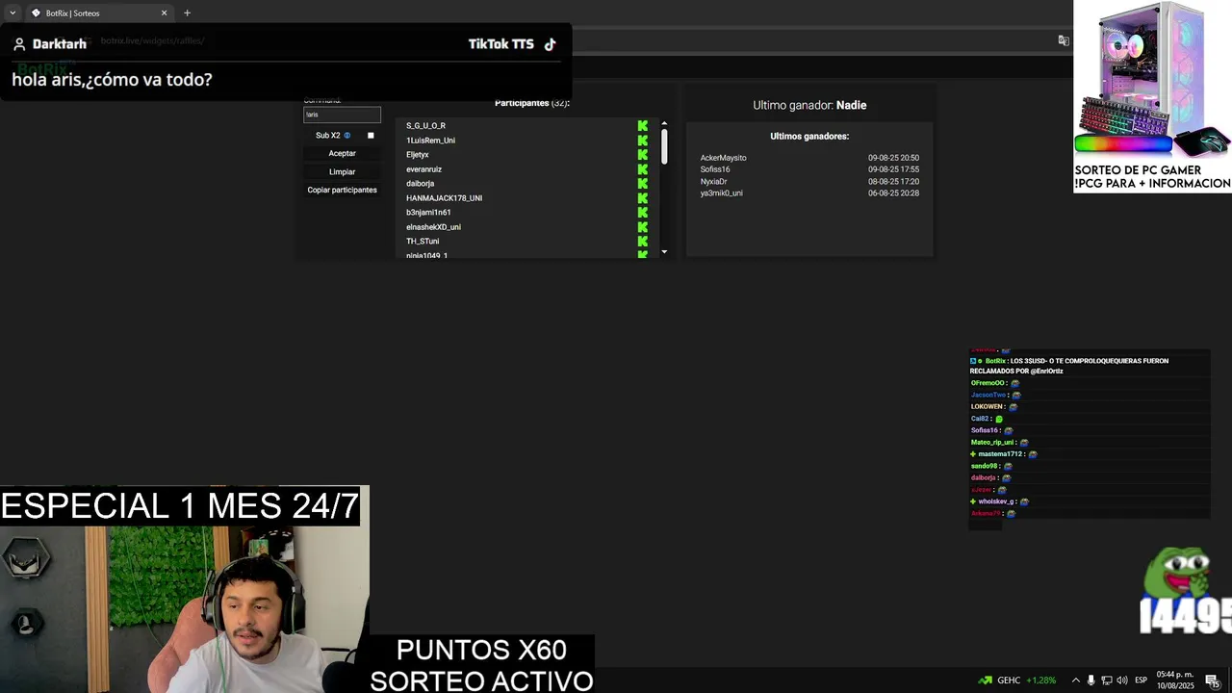Select participant HANMAJACK178_UNI
Viewport: 1232px width, 693px height.
pos(444,198)
